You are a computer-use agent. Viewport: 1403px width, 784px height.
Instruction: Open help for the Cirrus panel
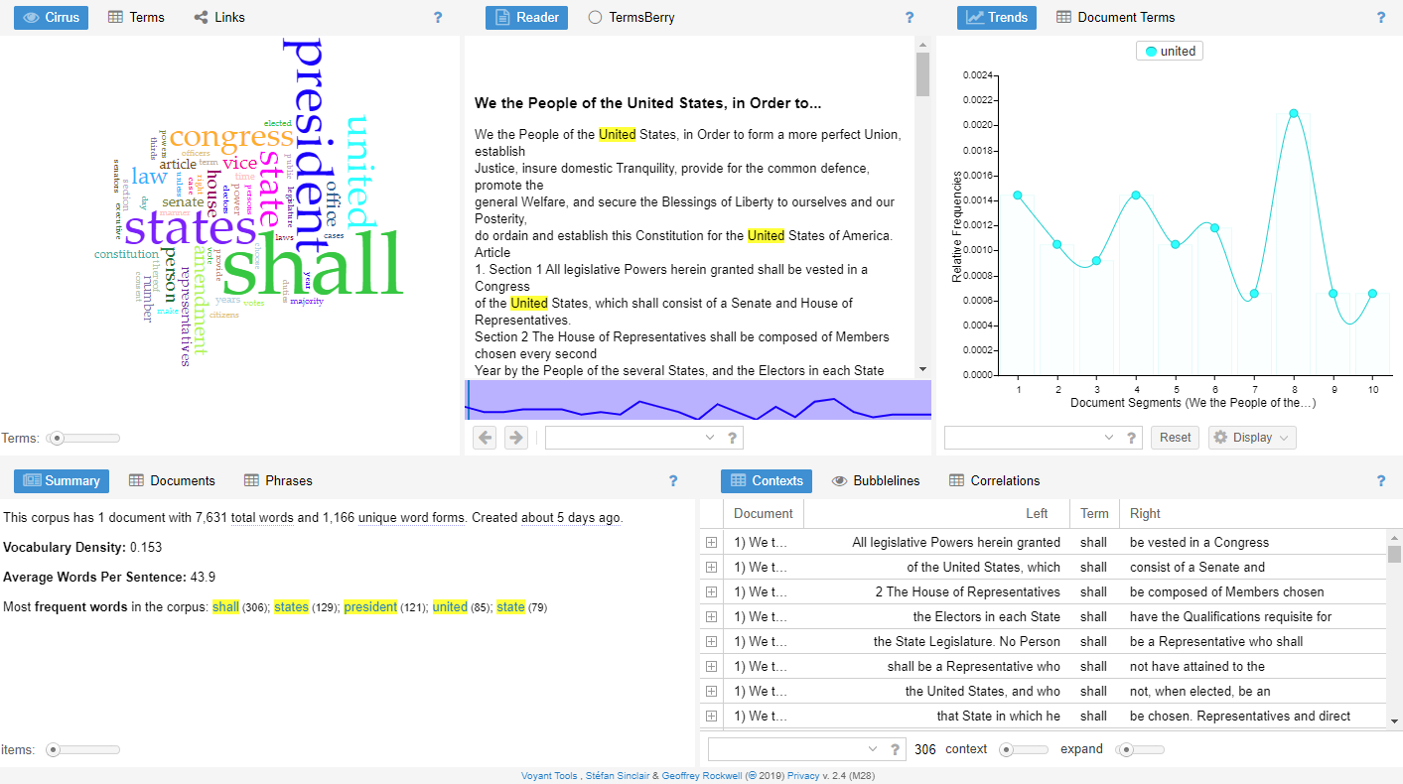coord(438,17)
